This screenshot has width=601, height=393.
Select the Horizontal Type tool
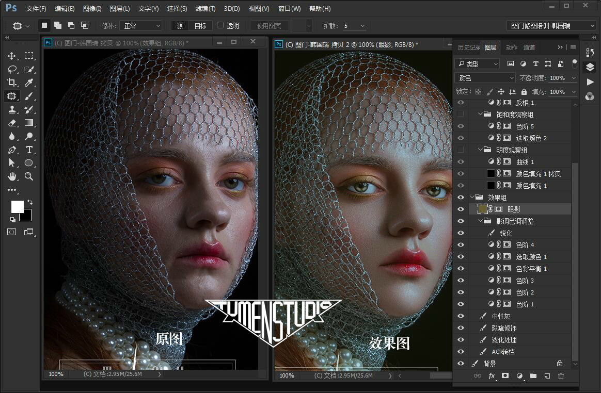pyautogui.click(x=29, y=150)
